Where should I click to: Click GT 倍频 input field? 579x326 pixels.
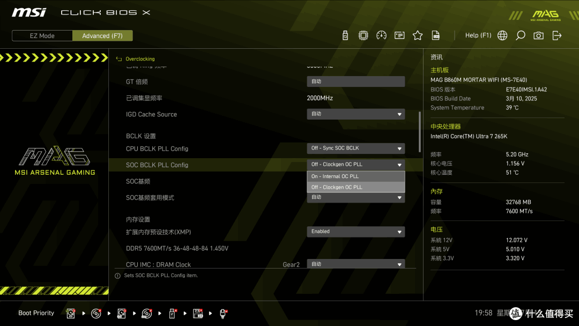tap(355, 81)
